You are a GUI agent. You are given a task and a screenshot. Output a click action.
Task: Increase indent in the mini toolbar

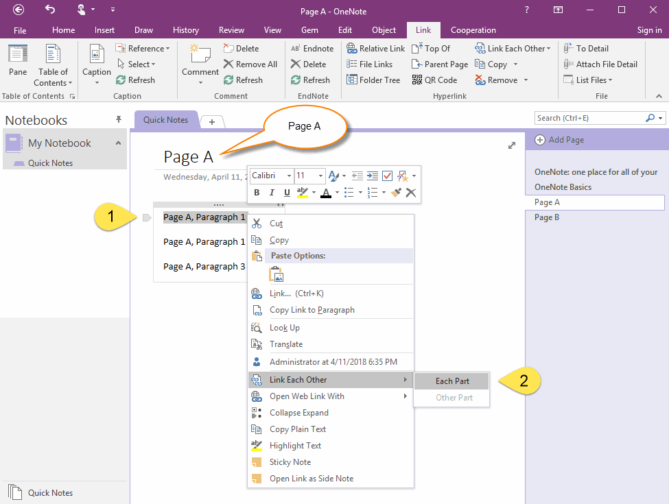373,176
